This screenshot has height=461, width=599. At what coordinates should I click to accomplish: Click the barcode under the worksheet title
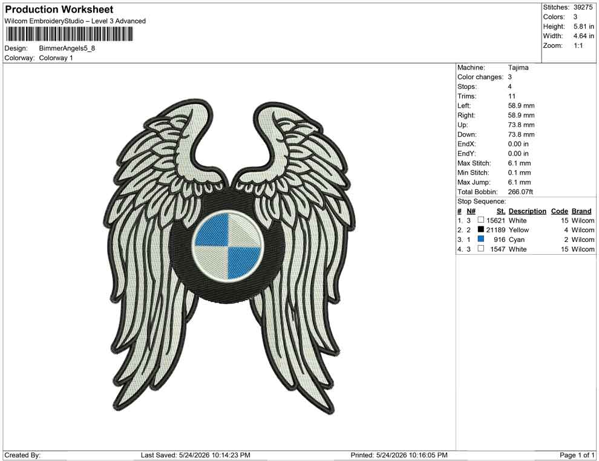coord(69,34)
